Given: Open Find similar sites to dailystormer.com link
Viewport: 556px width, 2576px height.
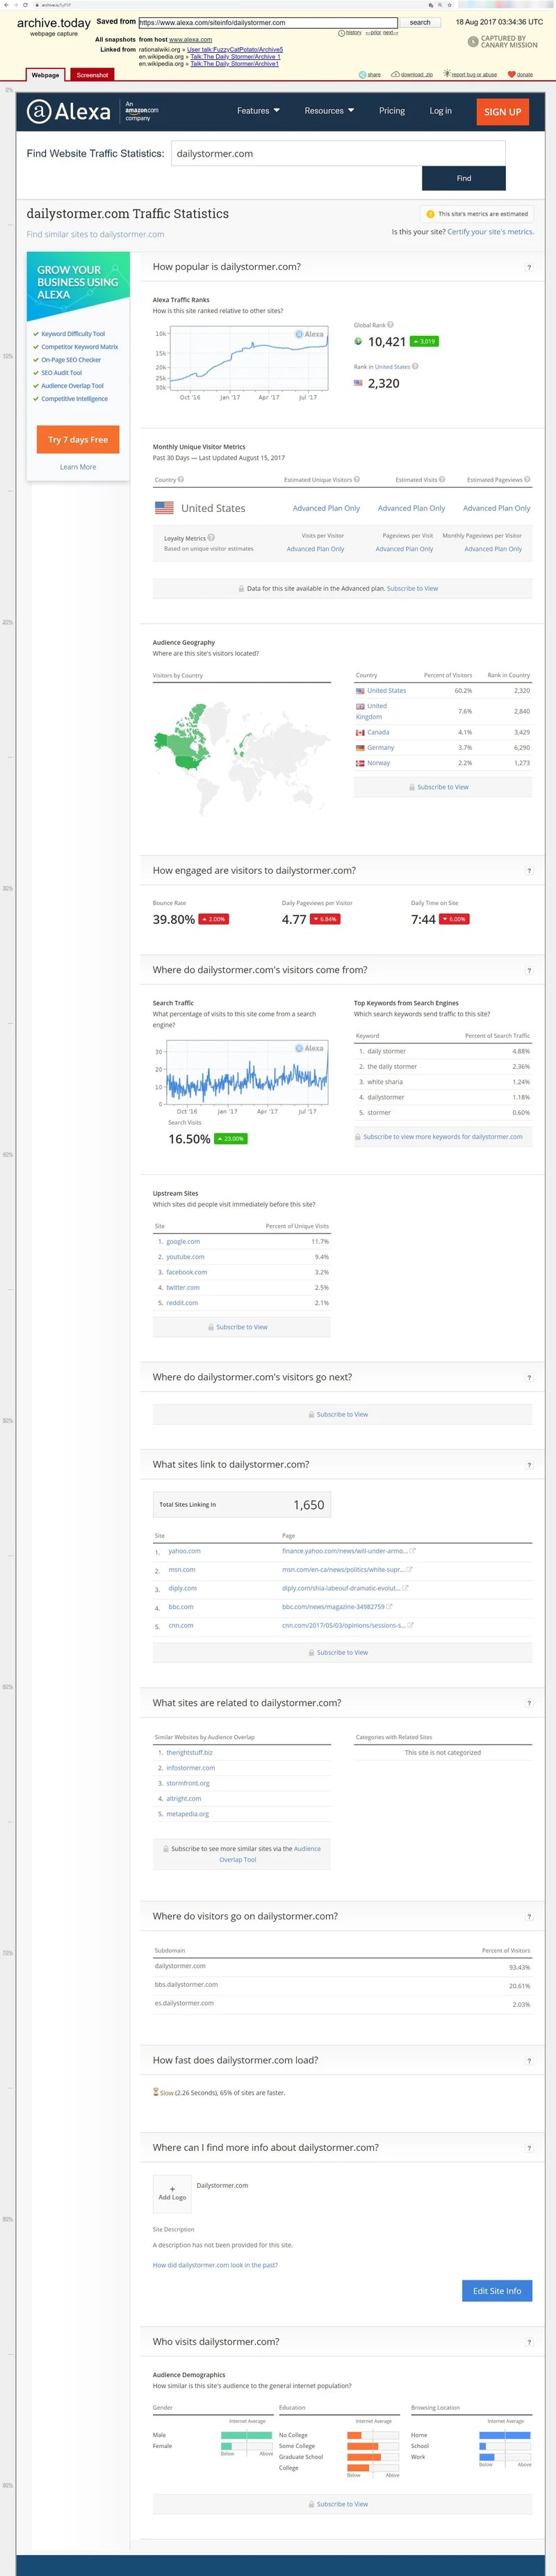Looking at the screenshot, I should [x=95, y=235].
